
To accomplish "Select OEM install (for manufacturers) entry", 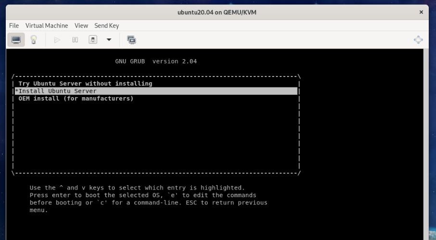I will point(156,99).
